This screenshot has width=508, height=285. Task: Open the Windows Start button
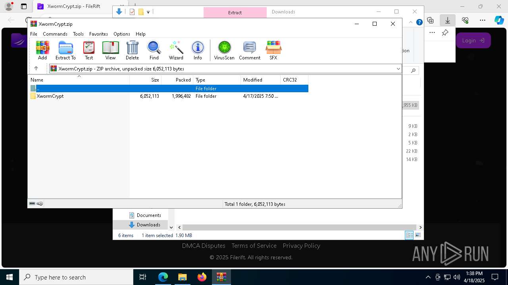click(10, 277)
